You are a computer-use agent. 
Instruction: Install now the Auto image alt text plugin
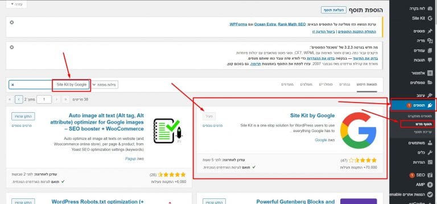(23, 116)
